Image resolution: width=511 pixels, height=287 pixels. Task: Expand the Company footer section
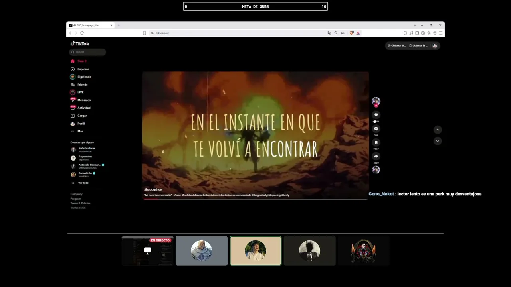[77, 194]
